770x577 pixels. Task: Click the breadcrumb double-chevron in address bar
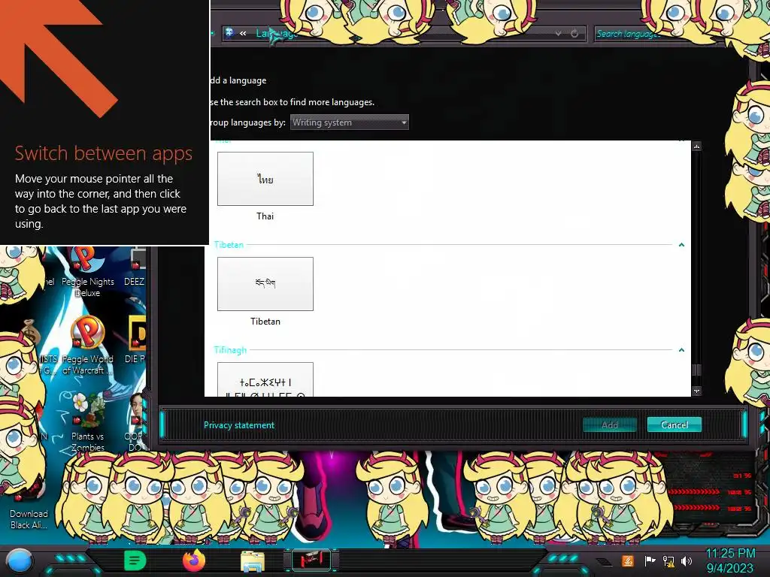tap(243, 33)
